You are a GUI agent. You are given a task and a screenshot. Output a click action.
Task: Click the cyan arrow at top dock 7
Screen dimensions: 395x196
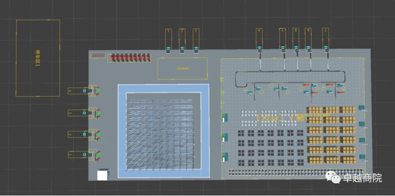(326, 47)
